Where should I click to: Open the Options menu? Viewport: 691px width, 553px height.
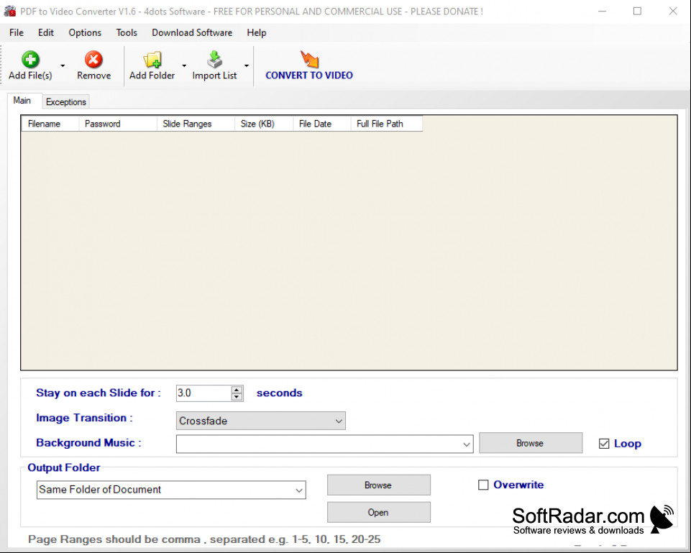point(85,32)
